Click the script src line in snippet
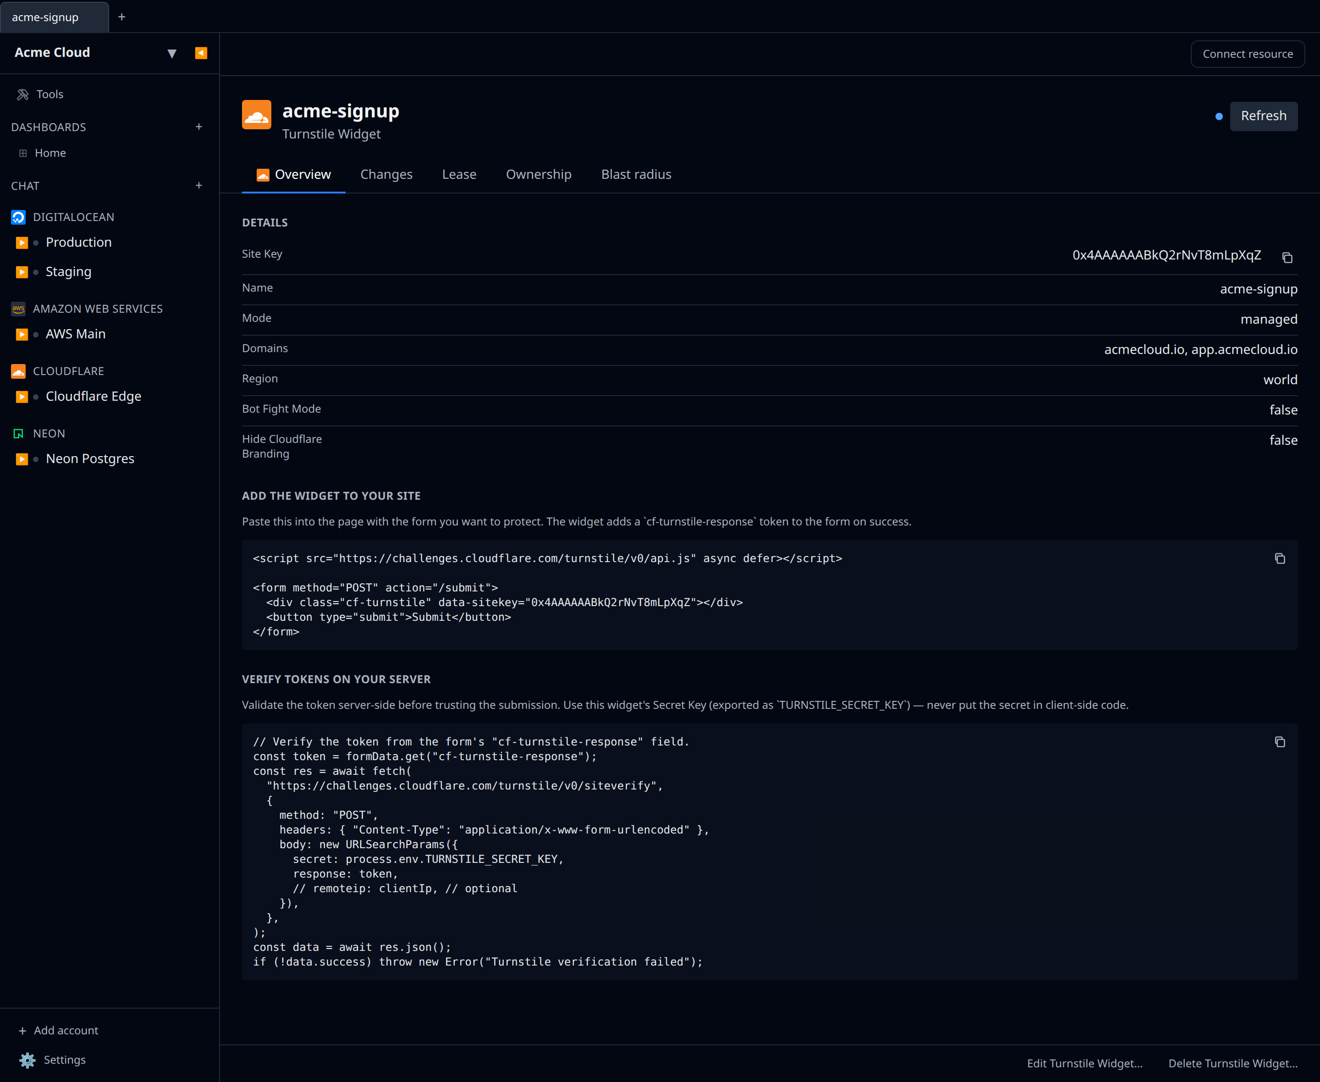 click(x=548, y=558)
